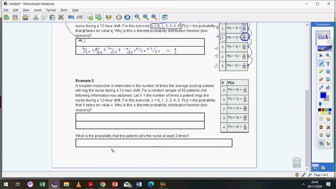
Task: Click the pen thickness slider handle
Action: click(320, 104)
